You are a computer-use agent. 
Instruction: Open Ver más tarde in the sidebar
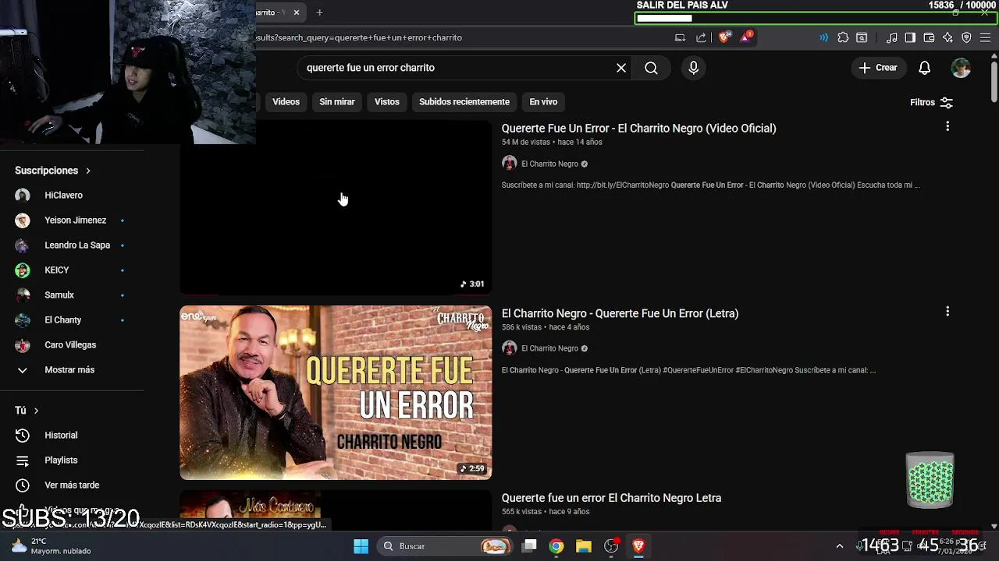72,485
